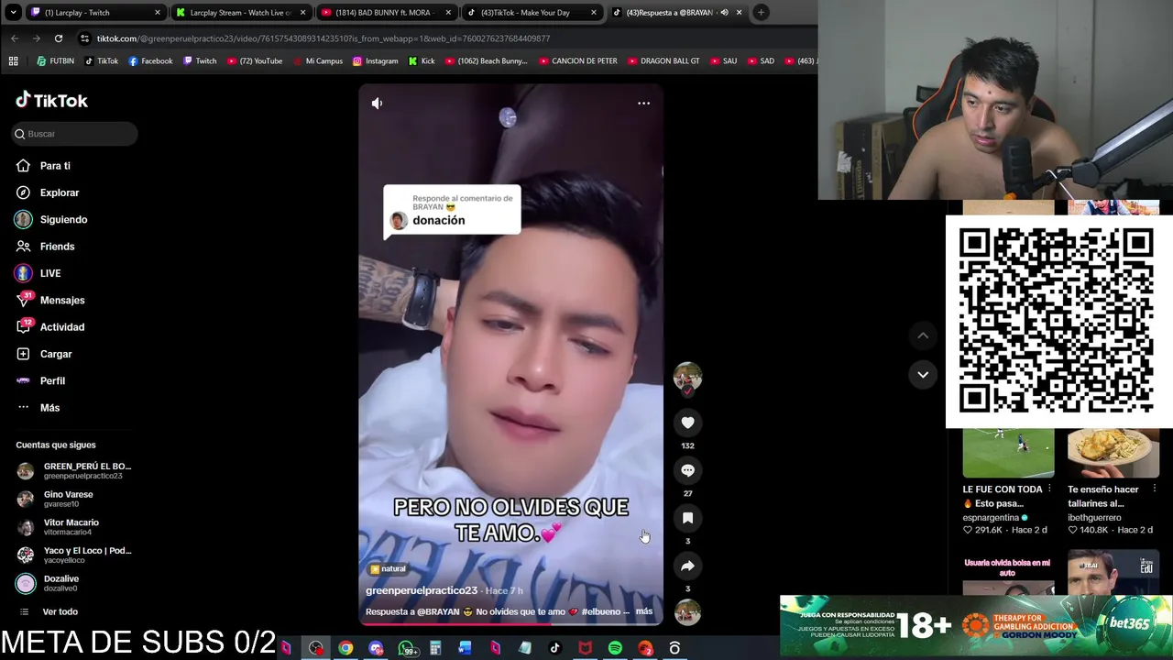Click the natural effect tag
This screenshot has height=660, width=1173.
point(388,569)
